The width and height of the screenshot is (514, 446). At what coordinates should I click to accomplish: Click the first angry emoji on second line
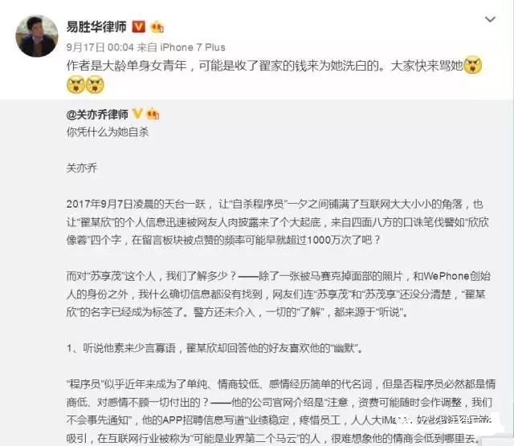75,85
